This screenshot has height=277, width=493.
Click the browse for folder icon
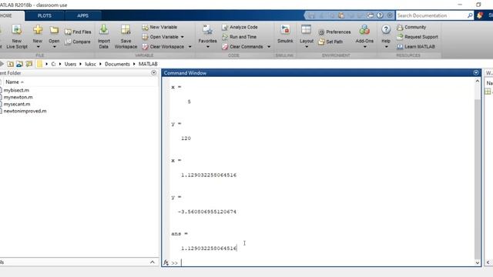click(x=29, y=64)
